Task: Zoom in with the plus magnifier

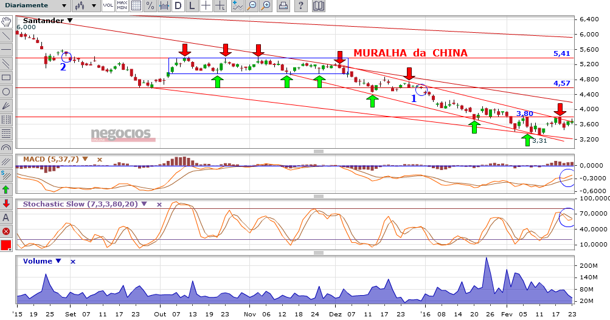Action: pyautogui.click(x=266, y=5)
